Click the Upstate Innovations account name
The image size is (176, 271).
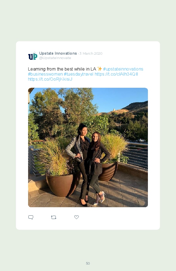(58, 53)
